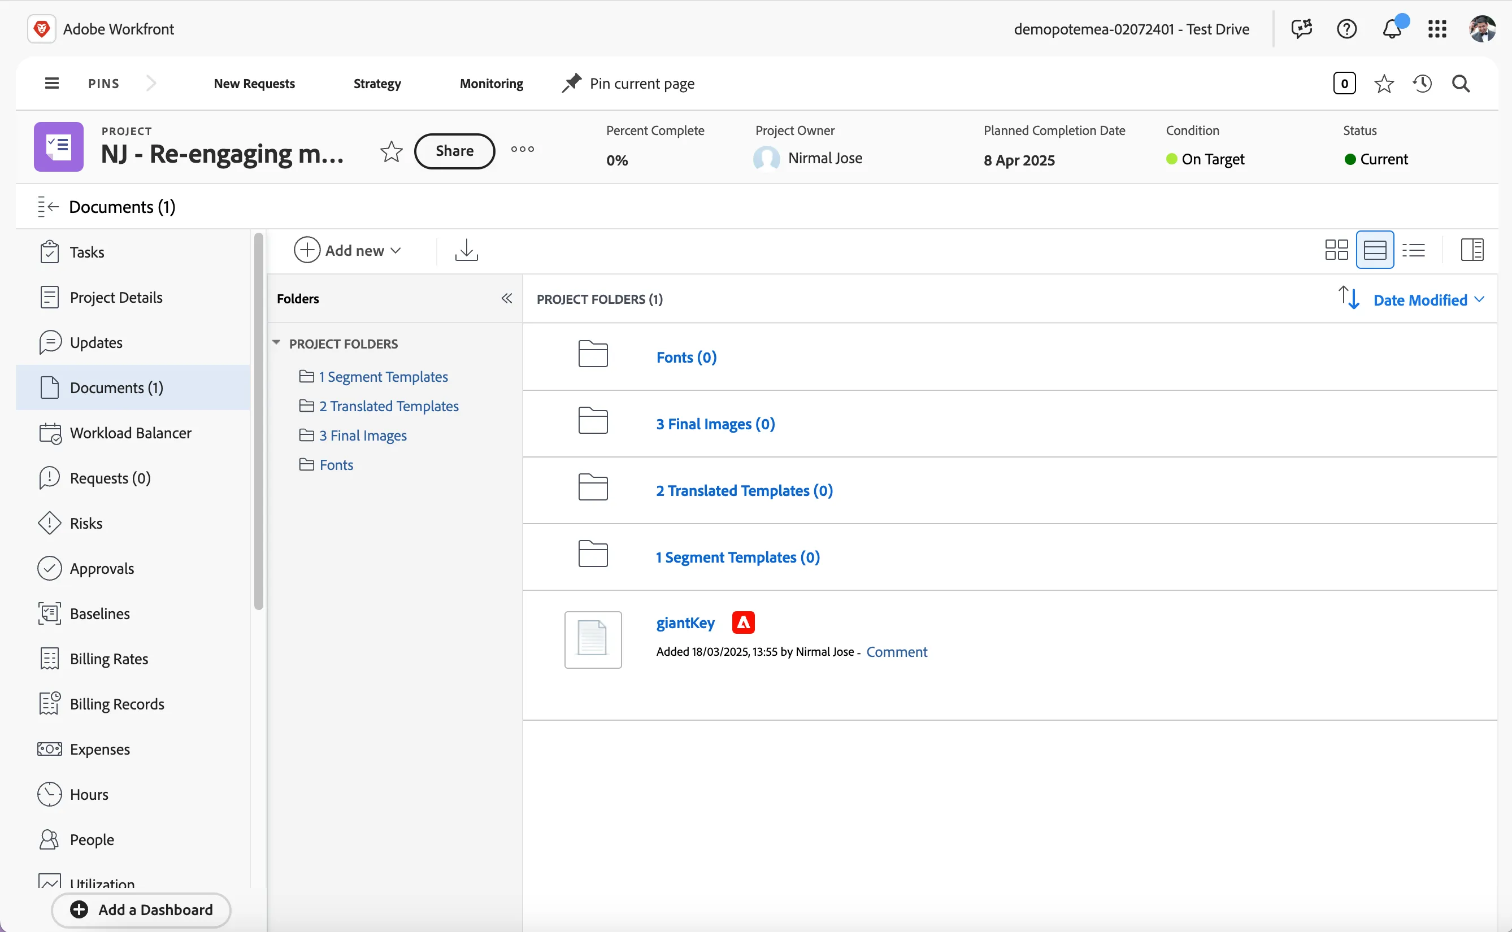This screenshot has height=932, width=1512.
Task: Click the pin icon to pin current page
Action: [571, 83]
